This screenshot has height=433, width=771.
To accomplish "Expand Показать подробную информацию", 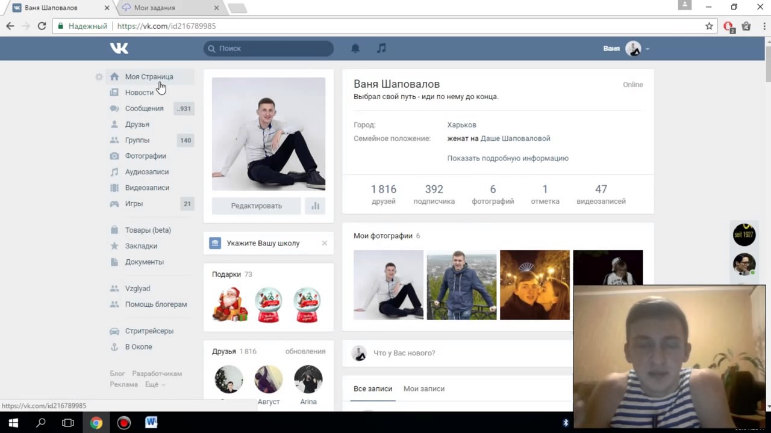I will 508,158.
